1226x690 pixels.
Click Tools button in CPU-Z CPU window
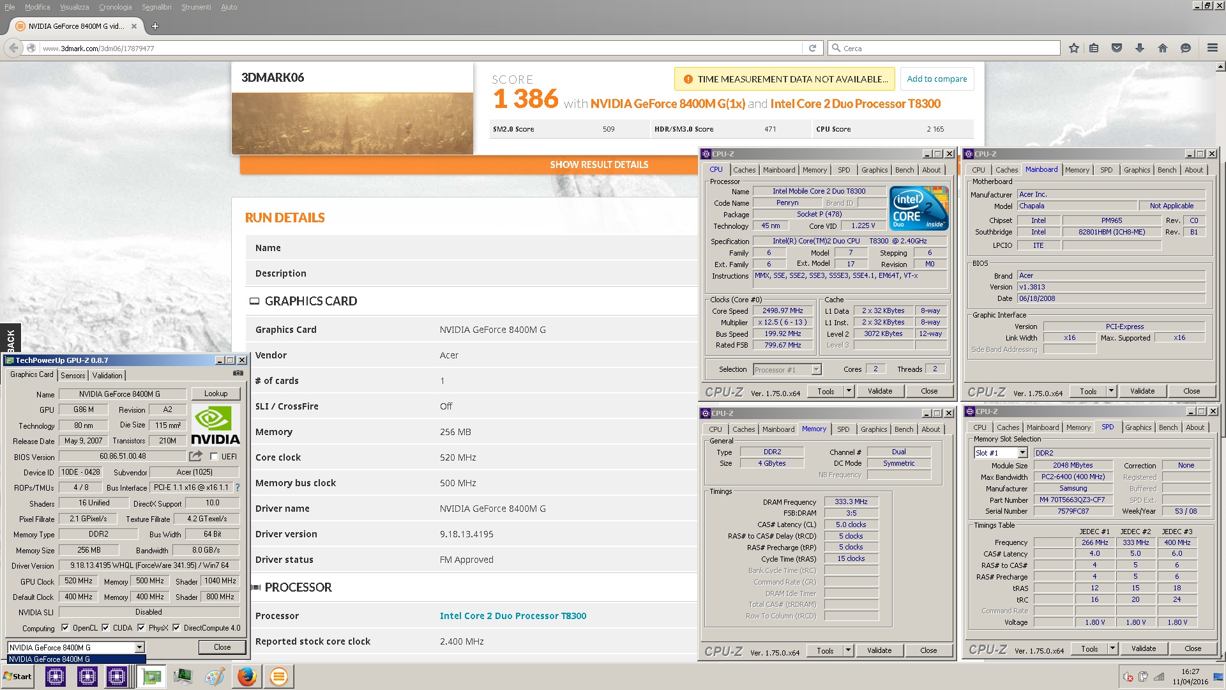(826, 391)
